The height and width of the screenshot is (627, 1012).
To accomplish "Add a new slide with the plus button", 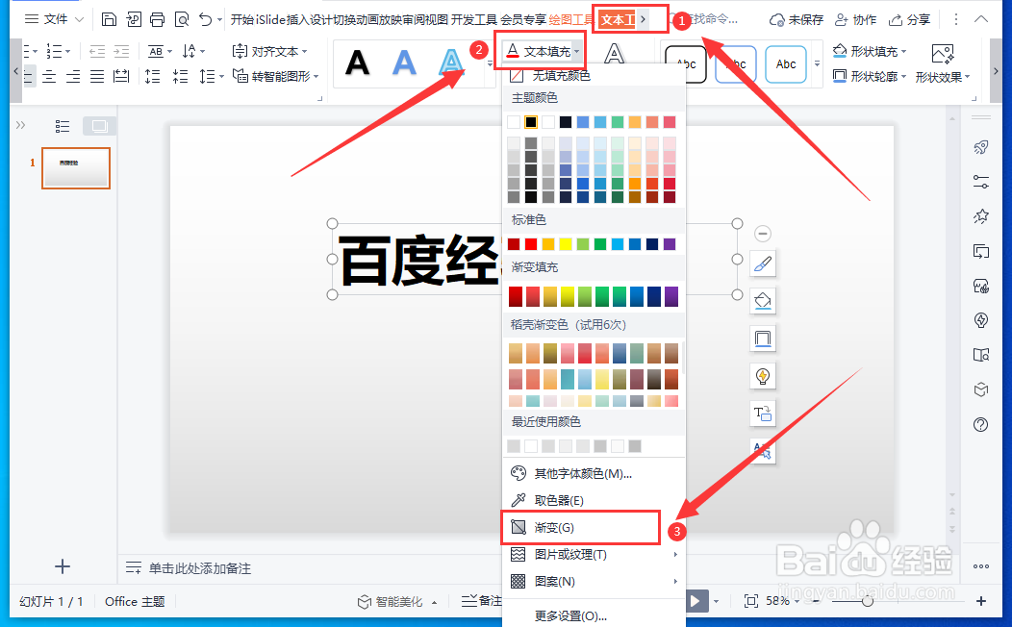I will [63, 566].
